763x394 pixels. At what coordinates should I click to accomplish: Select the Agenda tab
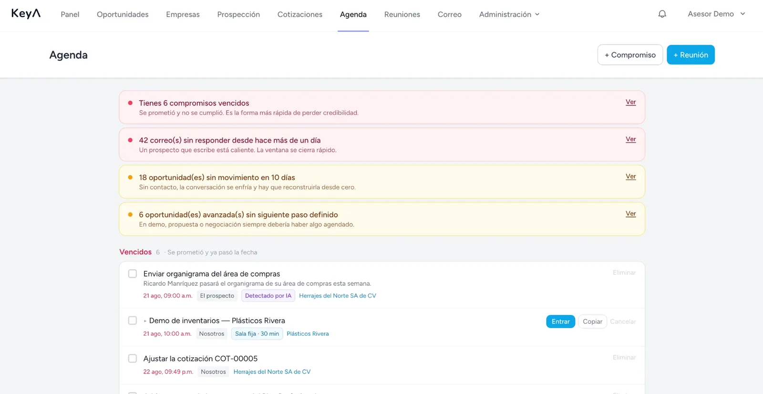(353, 14)
